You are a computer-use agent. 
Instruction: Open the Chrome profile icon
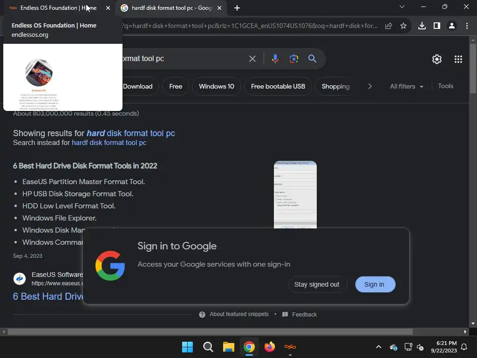coord(452,26)
